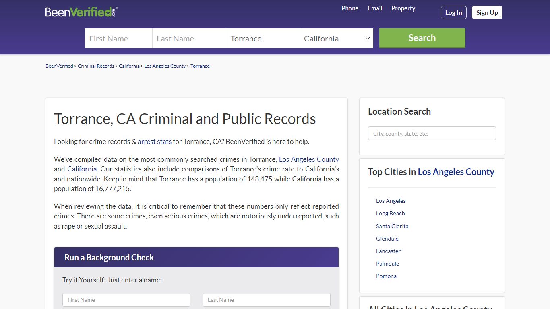Select Palmdale in top cities
The image size is (550, 309).
tap(388, 264)
